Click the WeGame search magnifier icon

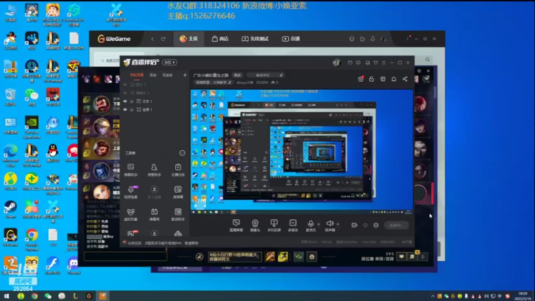pyautogui.click(x=427, y=60)
